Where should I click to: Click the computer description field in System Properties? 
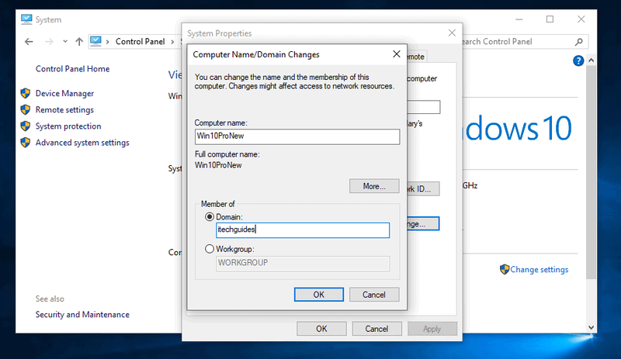pyautogui.click(x=423, y=107)
